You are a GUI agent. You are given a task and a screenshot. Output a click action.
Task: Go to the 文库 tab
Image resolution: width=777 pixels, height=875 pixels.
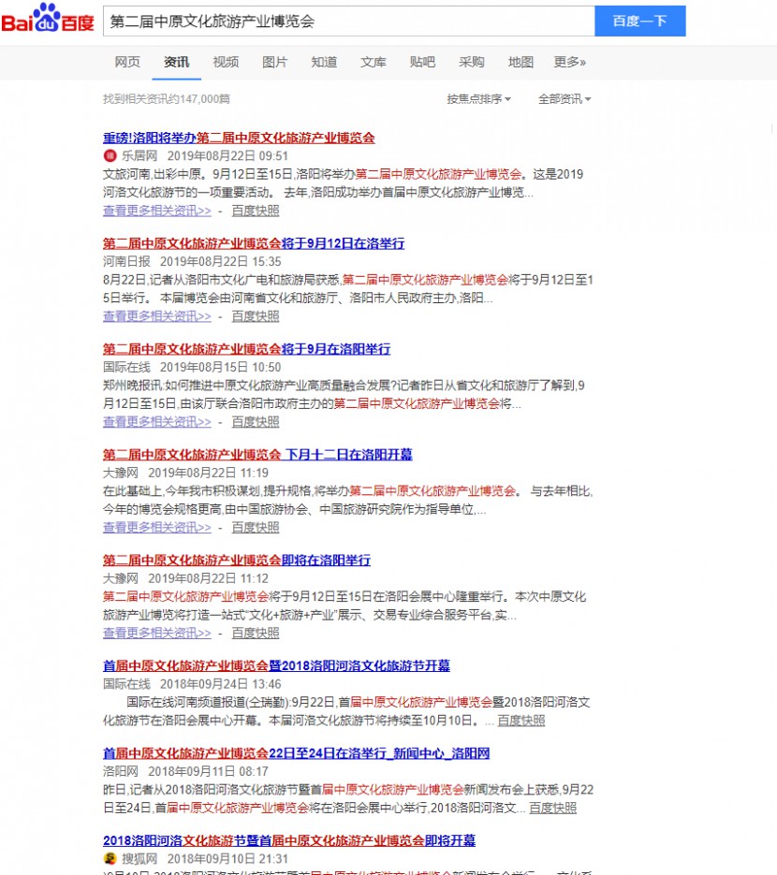click(x=374, y=63)
